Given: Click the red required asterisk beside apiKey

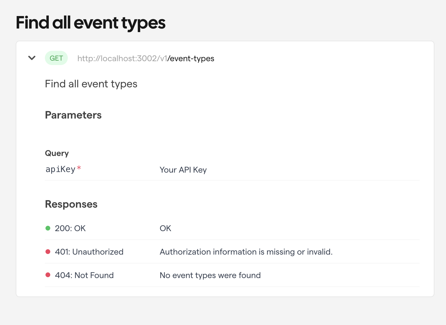Looking at the screenshot, I should coord(79,168).
